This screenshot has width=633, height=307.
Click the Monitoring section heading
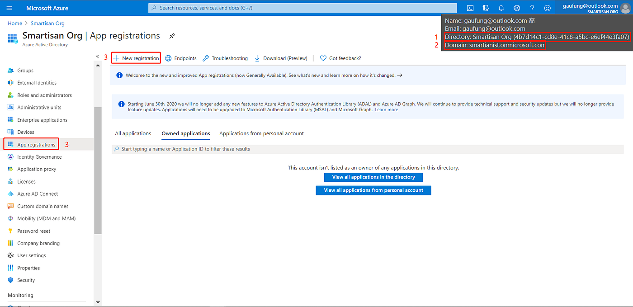20,295
